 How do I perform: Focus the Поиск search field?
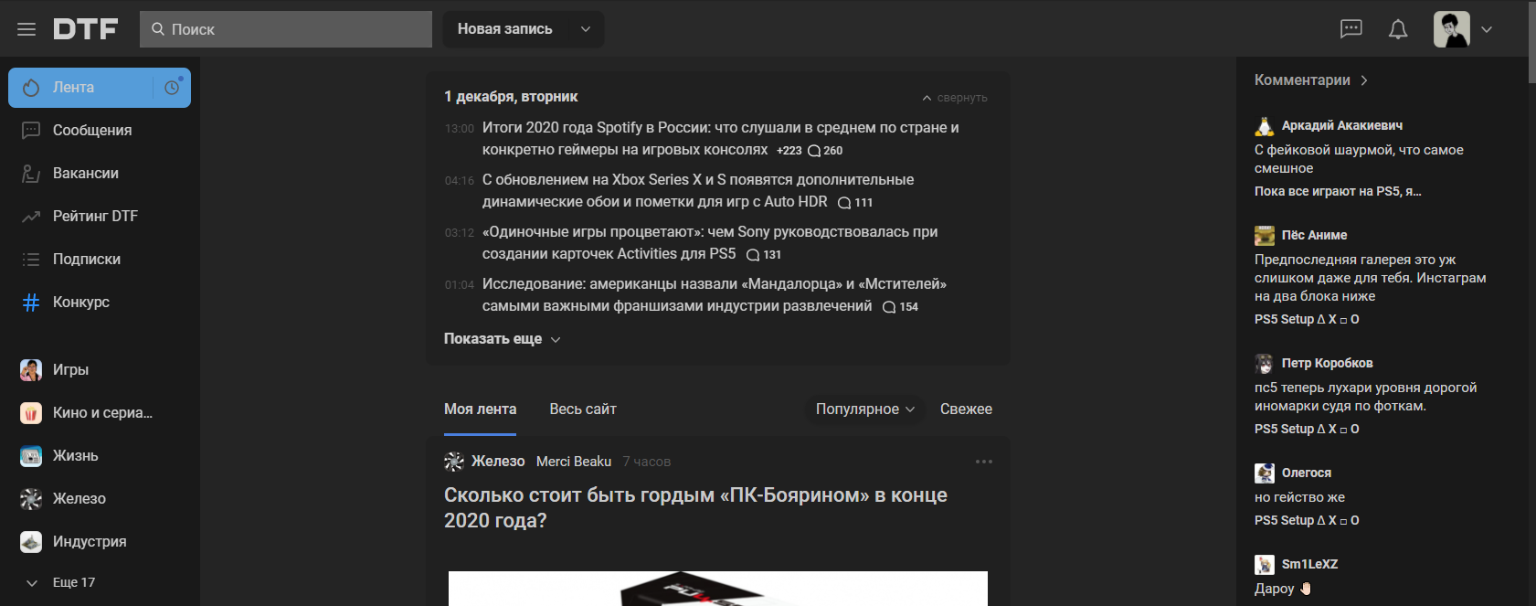286,29
